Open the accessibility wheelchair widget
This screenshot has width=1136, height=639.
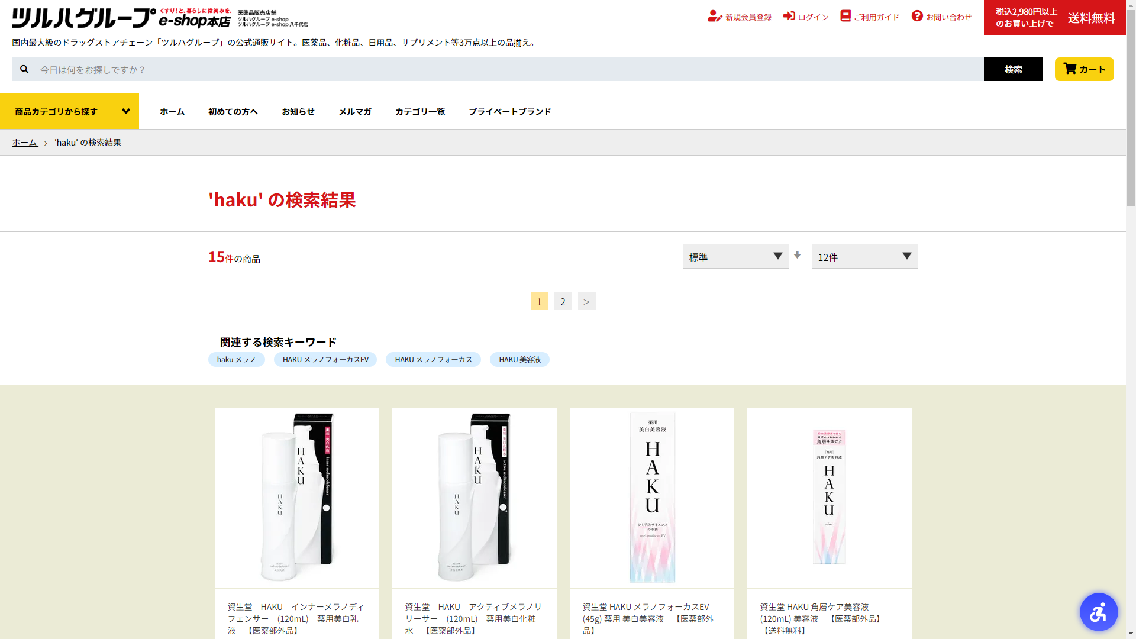(1098, 612)
